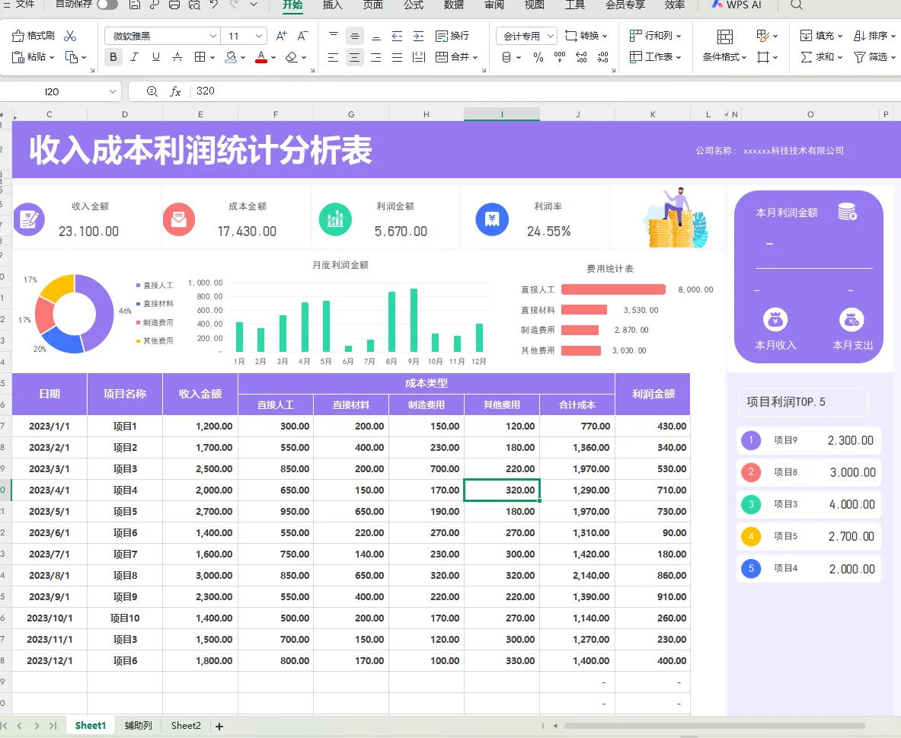The height and width of the screenshot is (738, 901).
Task: Click the scissors Cut icon
Action: tap(70, 36)
